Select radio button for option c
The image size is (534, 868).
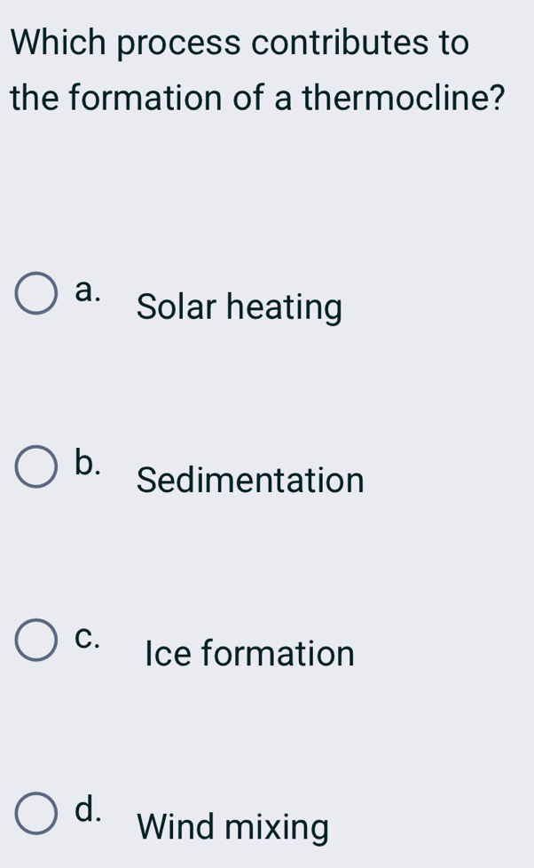coord(35,640)
